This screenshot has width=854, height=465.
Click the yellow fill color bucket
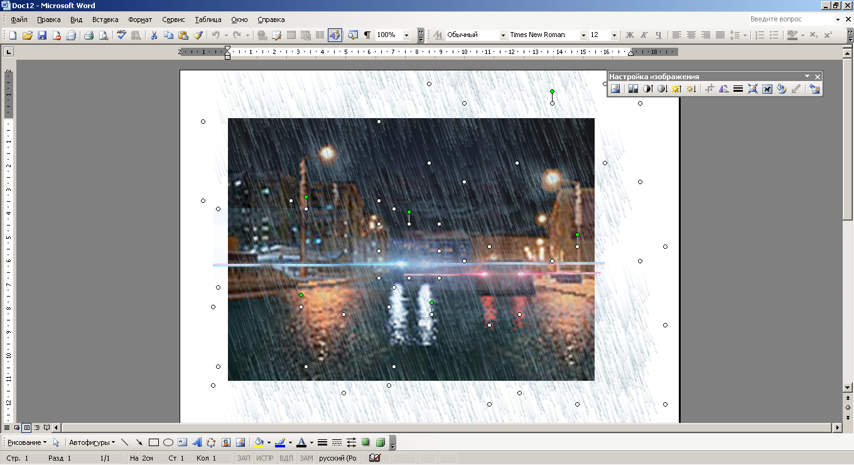(x=259, y=442)
